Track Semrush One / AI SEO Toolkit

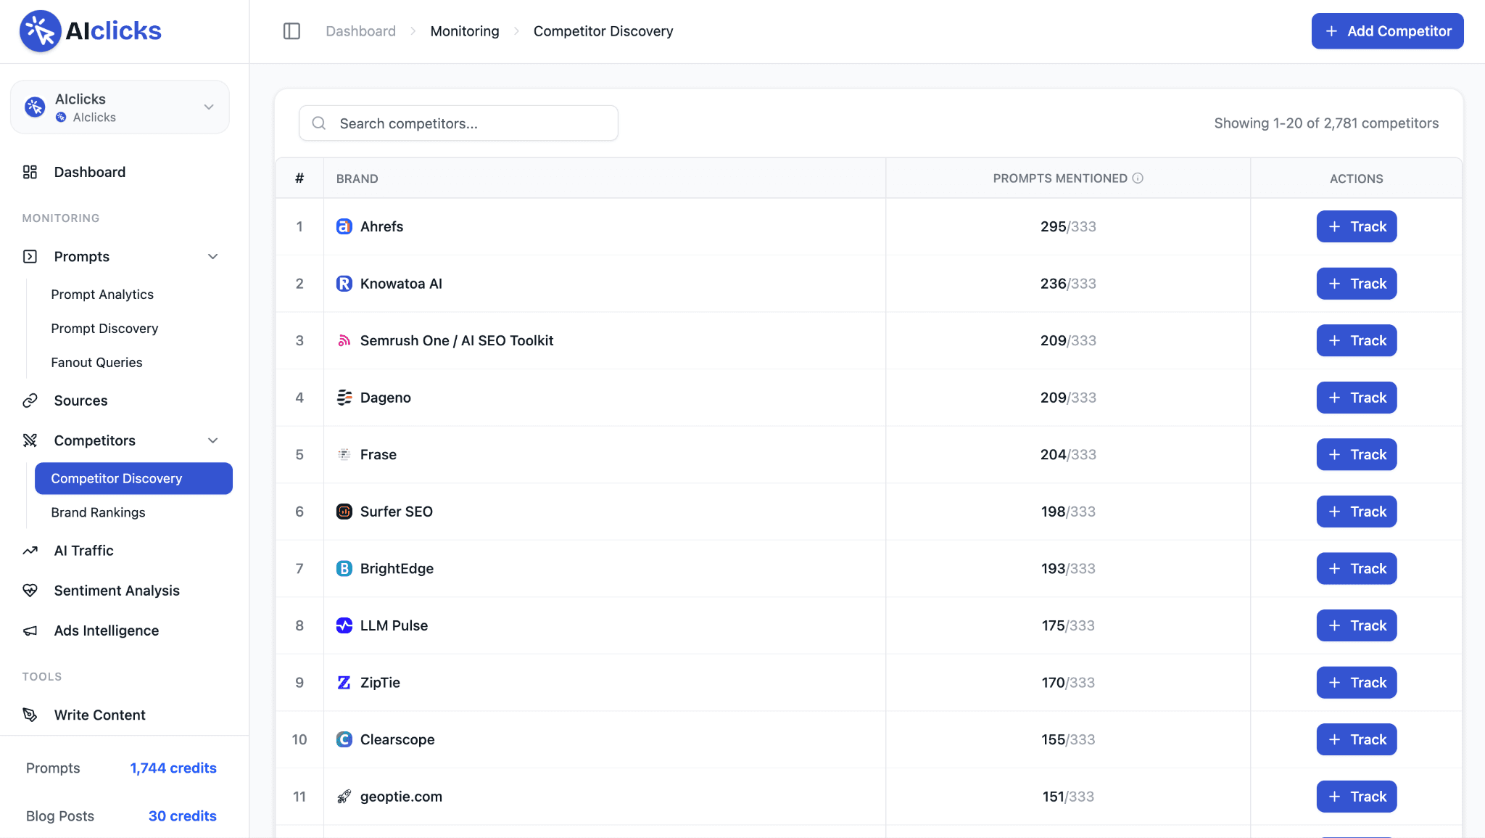coord(1357,340)
